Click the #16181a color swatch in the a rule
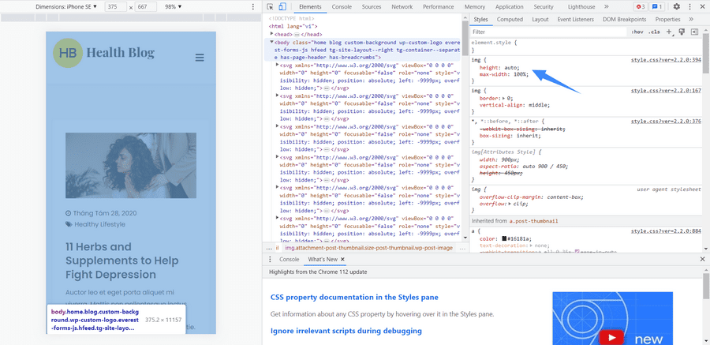 click(504, 238)
